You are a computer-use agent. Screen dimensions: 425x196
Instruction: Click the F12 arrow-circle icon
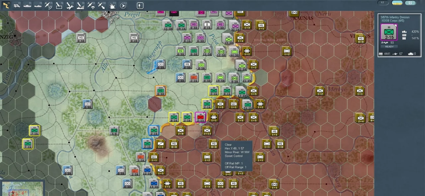[123, 5]
